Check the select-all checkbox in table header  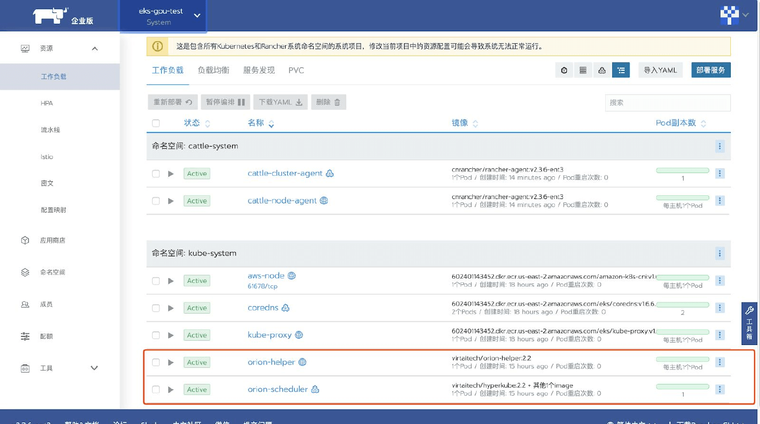(x=156, y=123)
